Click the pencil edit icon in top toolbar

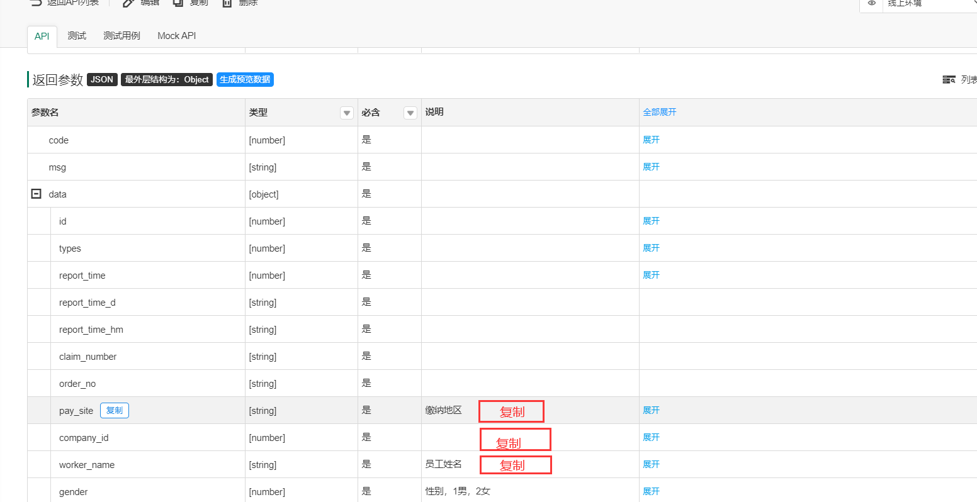pyautogui.click(x=128, y=3)
